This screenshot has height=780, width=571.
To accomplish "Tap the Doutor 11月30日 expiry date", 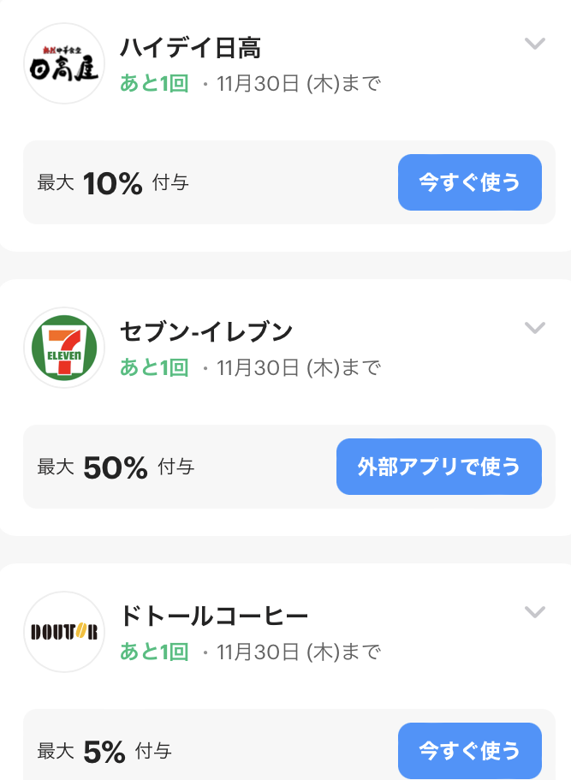I will click(x=299, y=652).
